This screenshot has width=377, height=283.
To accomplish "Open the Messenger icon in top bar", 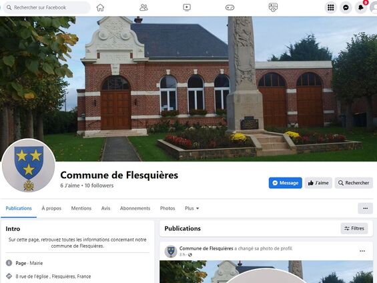I will pos(346,8).
